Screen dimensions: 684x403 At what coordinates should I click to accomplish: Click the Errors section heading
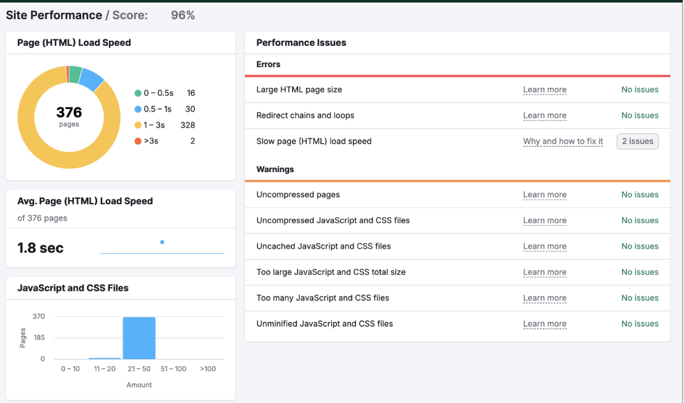pyautogui.click(x=268, y=64)
